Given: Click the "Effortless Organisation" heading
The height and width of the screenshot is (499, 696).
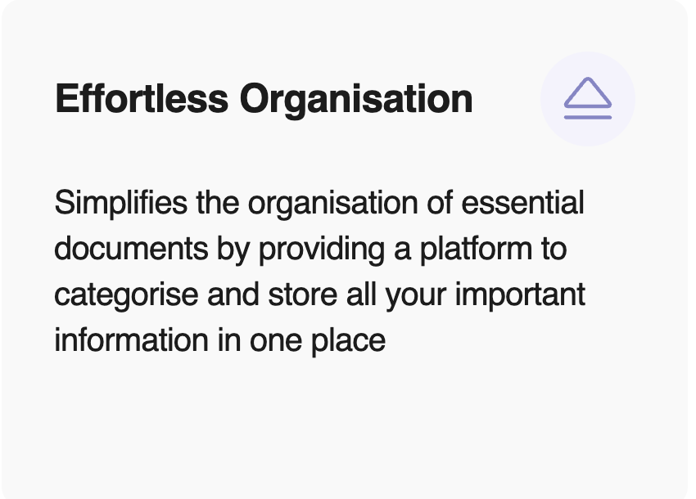Looking at the screenshot, I should coord(263,99).
